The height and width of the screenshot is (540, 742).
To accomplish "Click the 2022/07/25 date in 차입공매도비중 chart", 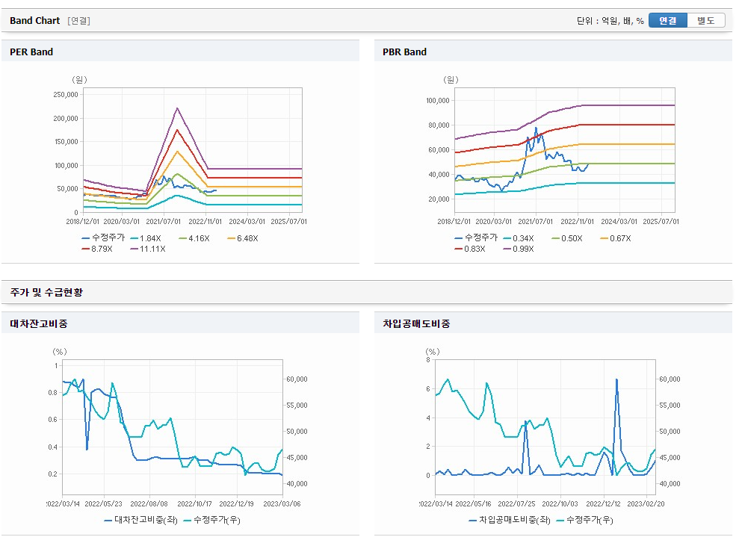I will point(516,504).
